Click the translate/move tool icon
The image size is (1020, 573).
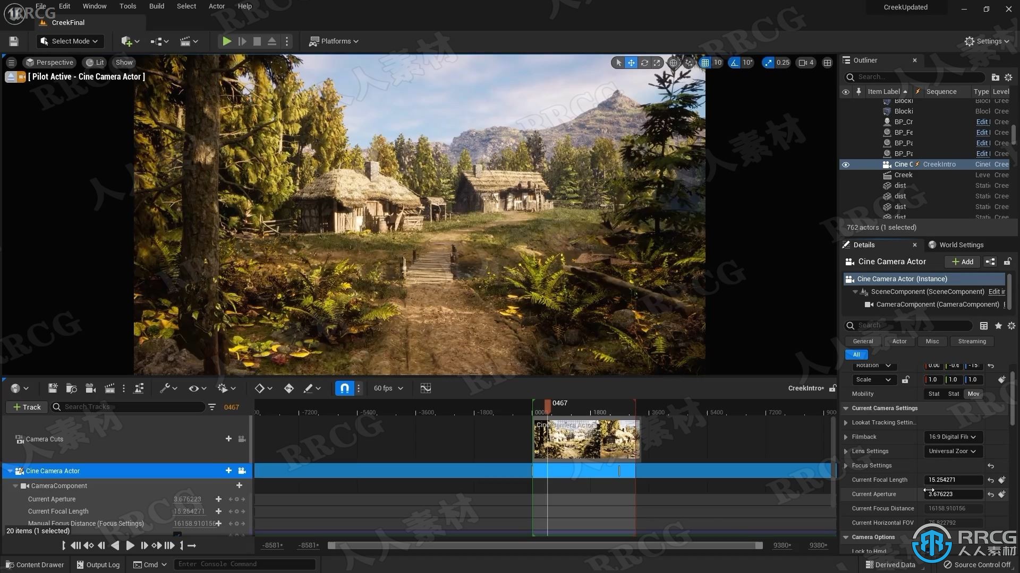[631, 62]
